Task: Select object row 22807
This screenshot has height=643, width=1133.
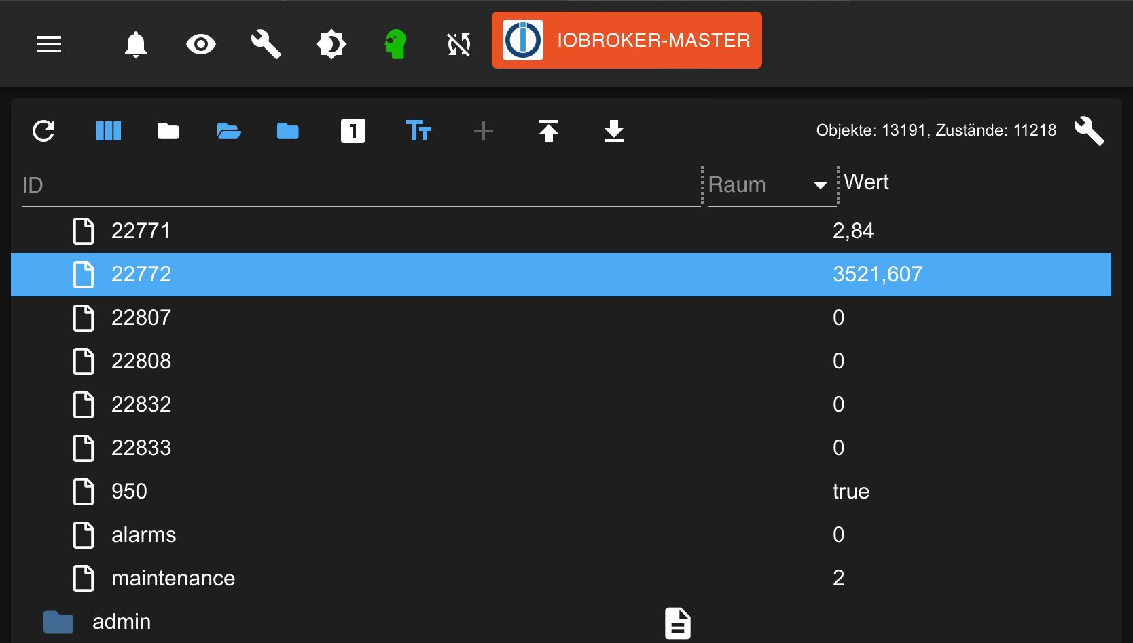Action: click(561, 318)
